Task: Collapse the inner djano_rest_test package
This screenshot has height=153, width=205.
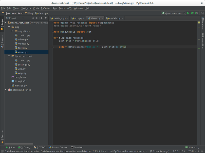Action: [x=9, y=56]
